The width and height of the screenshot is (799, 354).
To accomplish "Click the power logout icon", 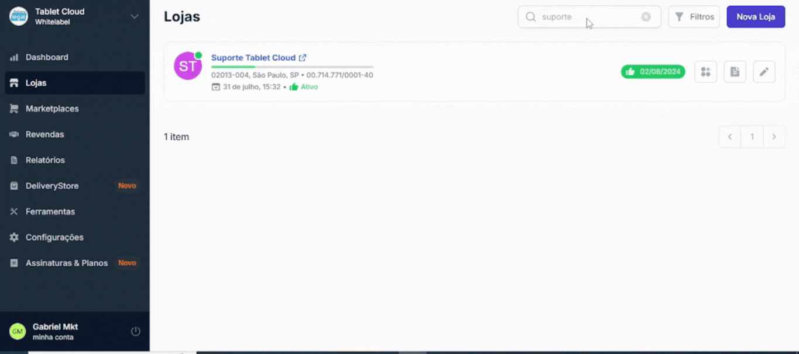I will coord(135,331).
